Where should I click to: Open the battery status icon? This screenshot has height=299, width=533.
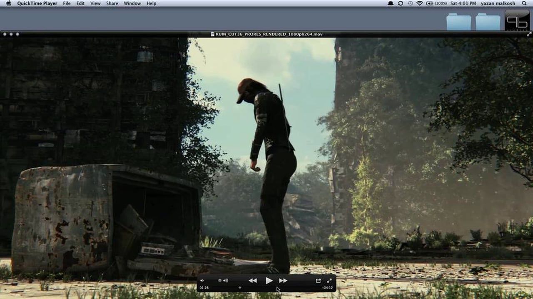click(431, 3)
